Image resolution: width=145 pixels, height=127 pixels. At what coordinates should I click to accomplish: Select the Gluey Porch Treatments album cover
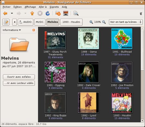(55, 40)
